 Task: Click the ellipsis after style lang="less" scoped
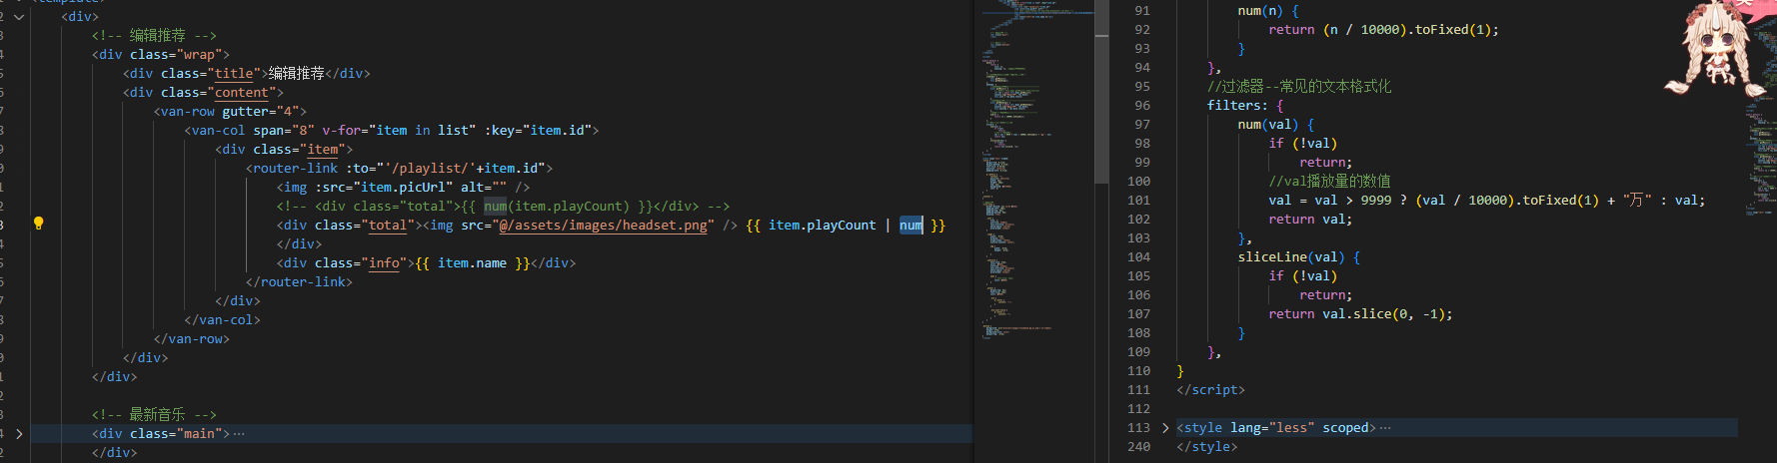1384,427
